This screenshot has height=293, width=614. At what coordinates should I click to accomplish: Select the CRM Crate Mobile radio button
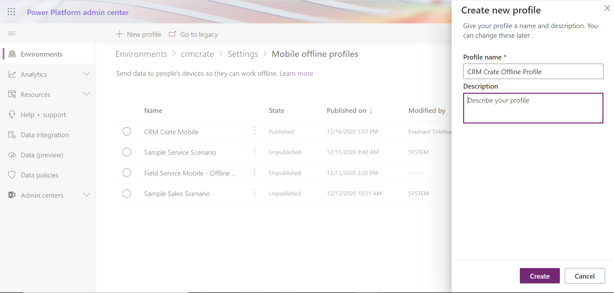click(127, 131)
